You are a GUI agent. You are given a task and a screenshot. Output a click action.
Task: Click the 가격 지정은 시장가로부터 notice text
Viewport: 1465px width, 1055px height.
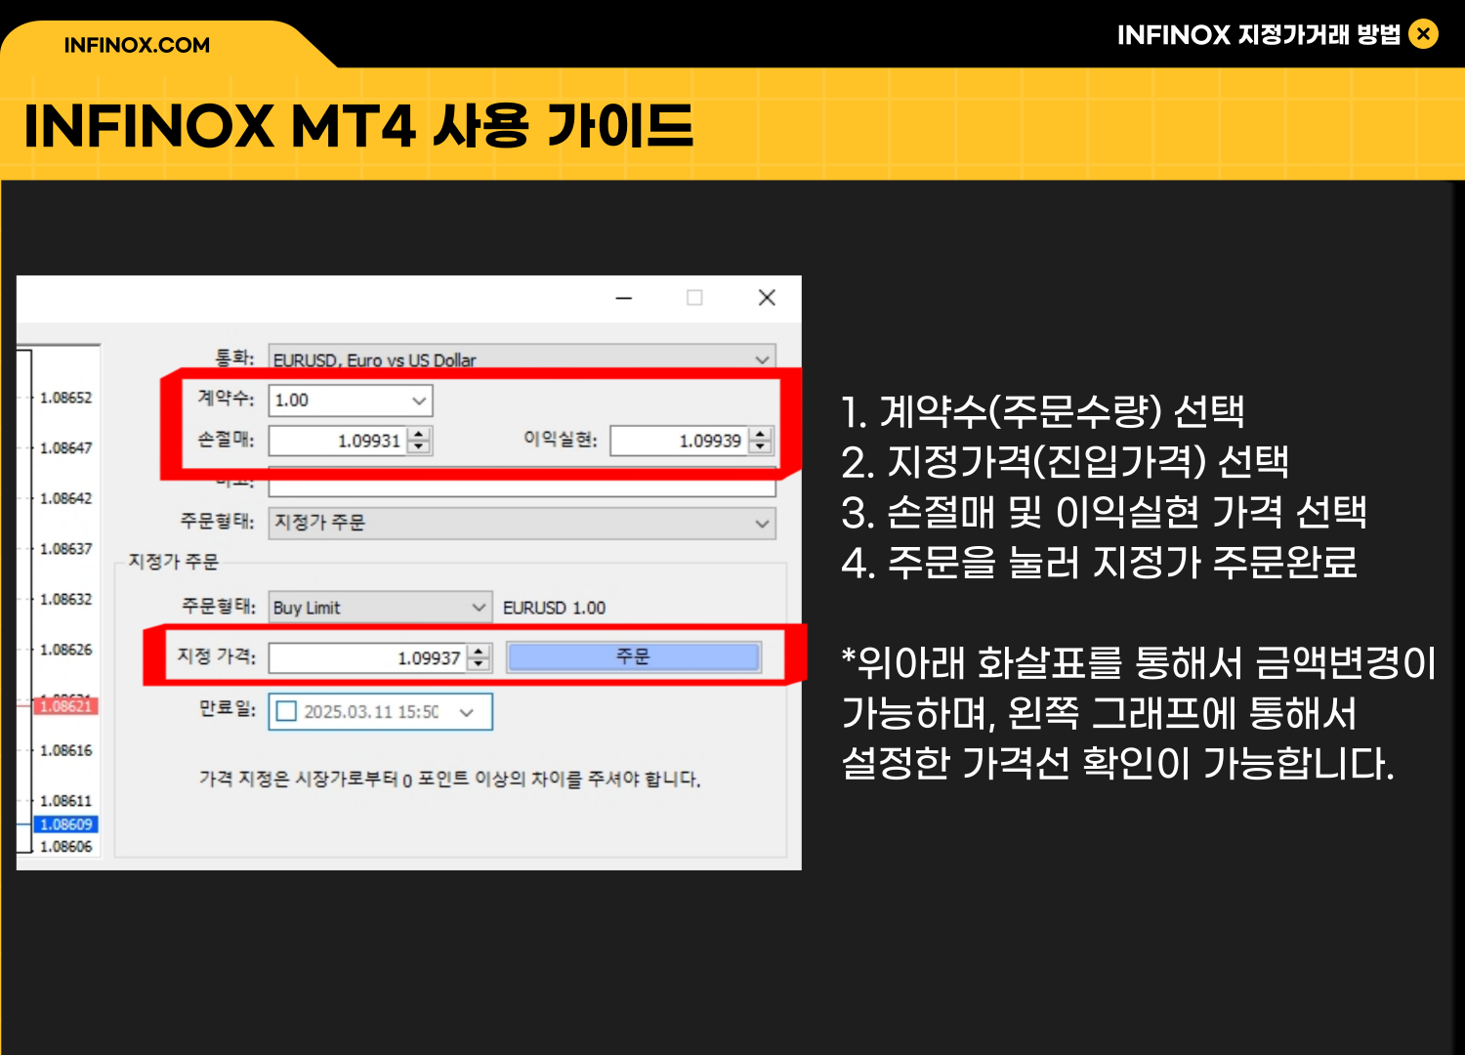[x=450, y=779]
